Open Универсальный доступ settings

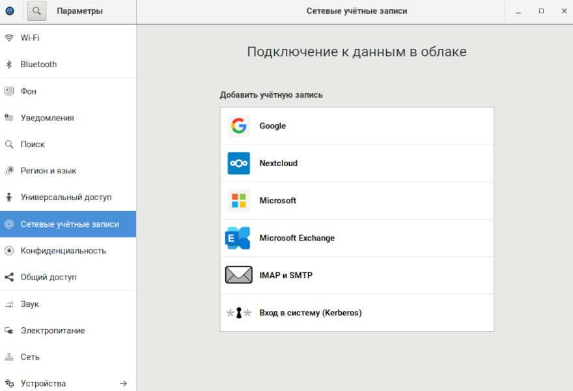click(x=66, y=197)
